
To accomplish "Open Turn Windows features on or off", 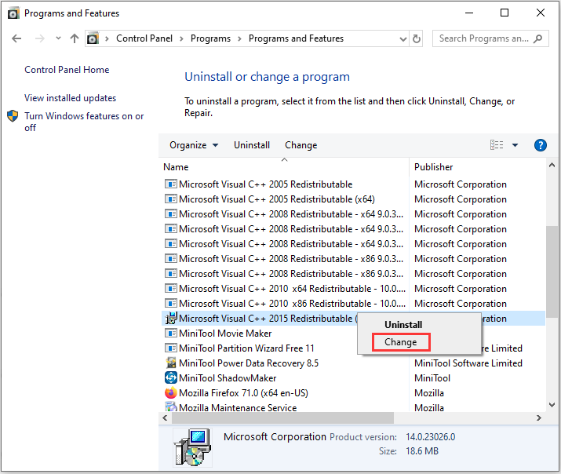I will tap(84, 122).
